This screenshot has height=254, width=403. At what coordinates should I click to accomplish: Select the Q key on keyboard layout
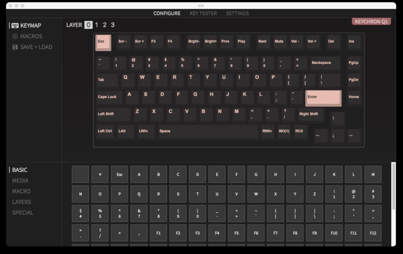click(x=127, y=80)
